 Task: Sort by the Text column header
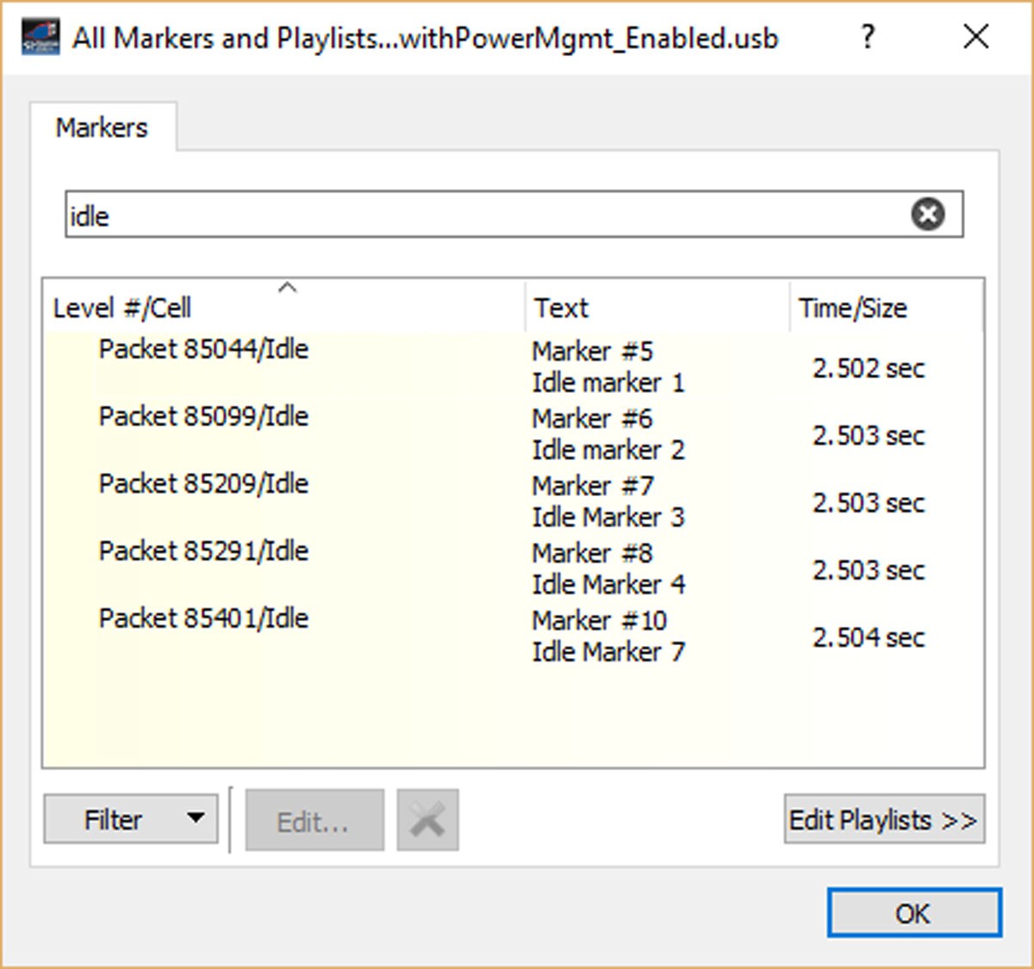tap(657, 307)
